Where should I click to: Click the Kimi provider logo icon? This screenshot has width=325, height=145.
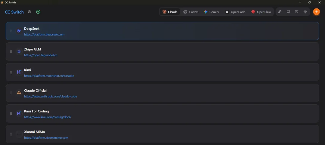tap(19, 72)
